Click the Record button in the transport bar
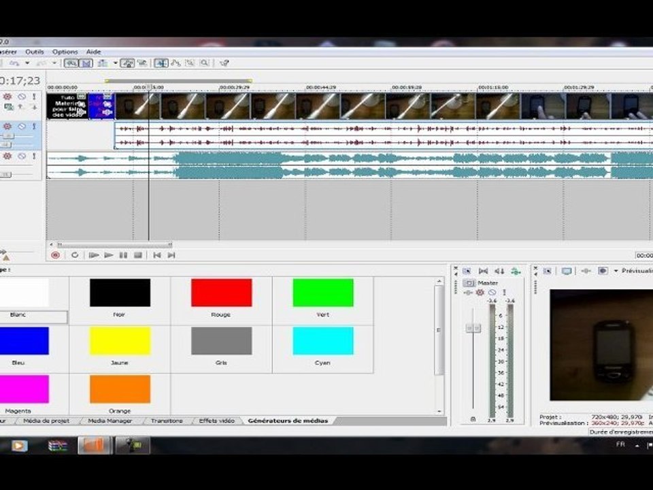The width and height of the screenshot is (653, 490). (x=55, y=255)
